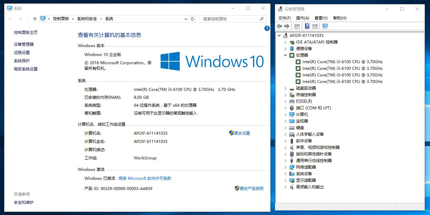Open 阅读 Microsoft 软件许可条款 link
The width and height of the screenshot is (430, 215).
coord(145,178)
